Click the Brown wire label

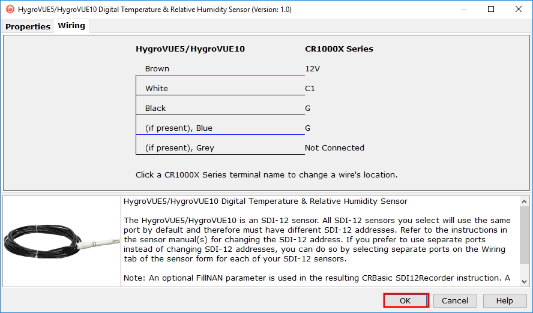click(157, 69)
